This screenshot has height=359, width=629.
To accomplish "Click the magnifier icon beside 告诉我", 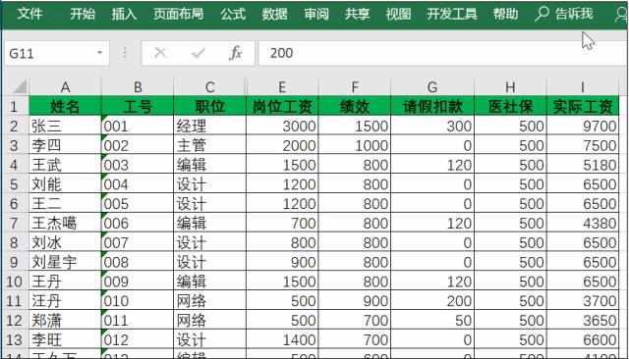I will [542, 14].
